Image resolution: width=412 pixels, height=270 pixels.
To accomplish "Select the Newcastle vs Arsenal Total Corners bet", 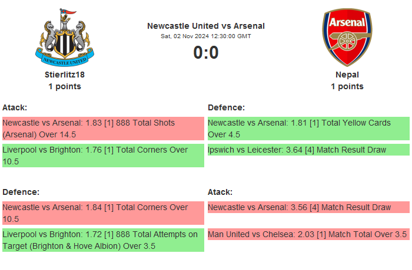I will click(x=103, y=213).
